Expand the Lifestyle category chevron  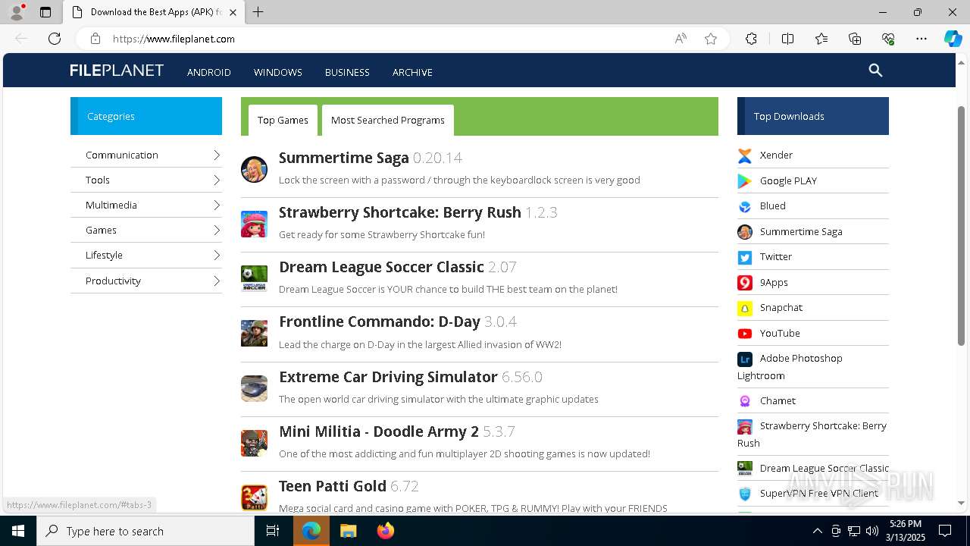(x=216, y=255)
